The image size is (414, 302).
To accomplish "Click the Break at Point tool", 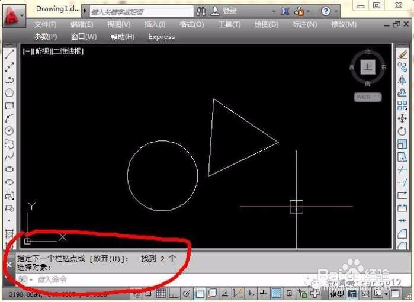I will pos(402,195).
